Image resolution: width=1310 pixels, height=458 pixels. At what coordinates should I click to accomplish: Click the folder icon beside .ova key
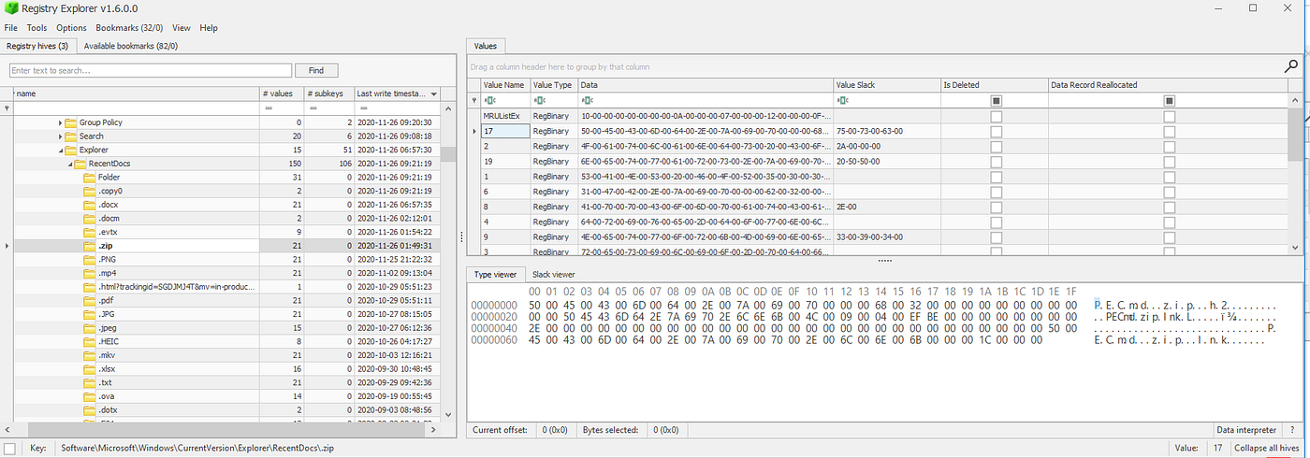[x=90, y=396]
